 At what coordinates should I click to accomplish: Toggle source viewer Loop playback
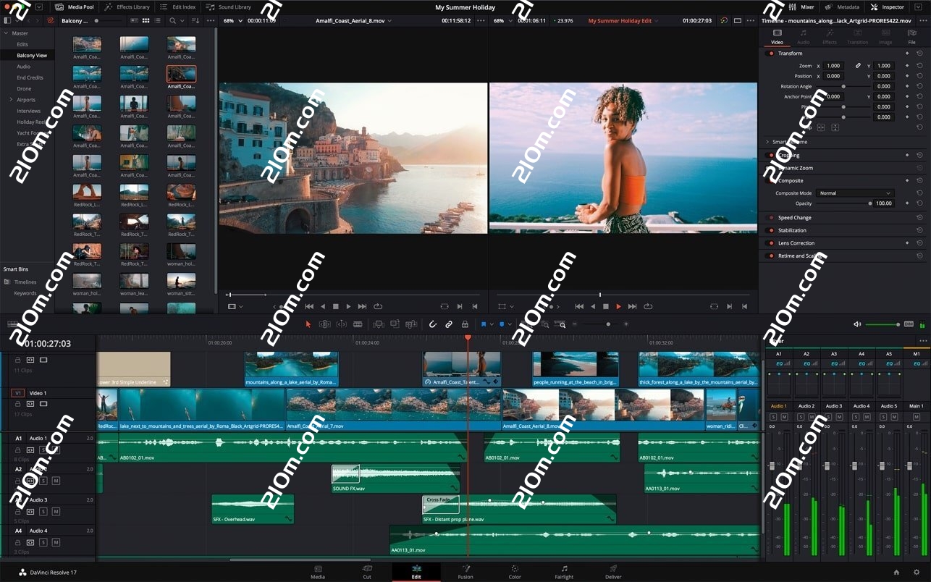378,306
